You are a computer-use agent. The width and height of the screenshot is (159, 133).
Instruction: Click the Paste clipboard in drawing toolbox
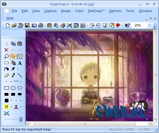click(x=20, y=44)
